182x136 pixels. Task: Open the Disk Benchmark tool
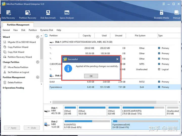click(48, 14)
